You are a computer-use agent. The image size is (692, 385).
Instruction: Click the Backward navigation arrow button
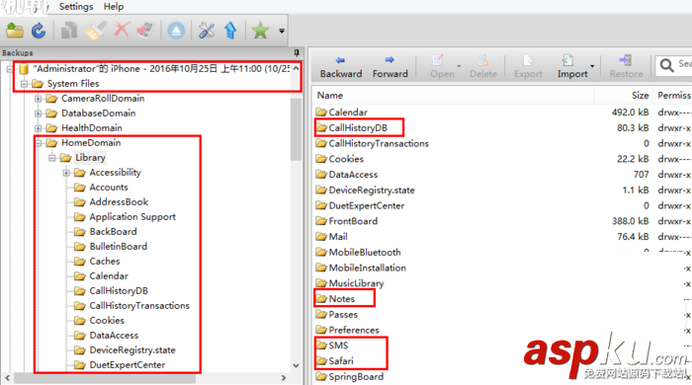(x=341, y=66)
